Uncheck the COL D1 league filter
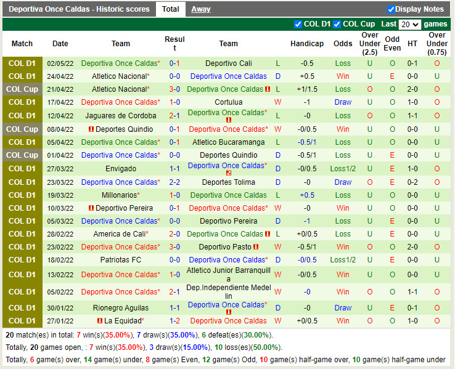The width and height of the screenshot is (455, 369). pos(298,25)
